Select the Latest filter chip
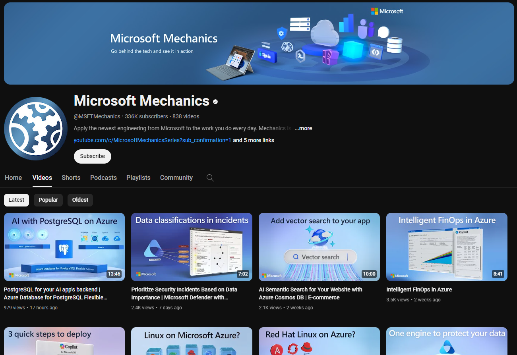Image resolution: width=517 pixels, height=355 pixels. pos(16,200)
